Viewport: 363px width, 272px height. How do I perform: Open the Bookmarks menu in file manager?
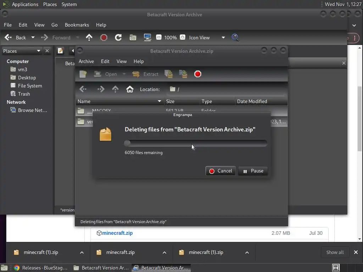(x=77, y=25)
